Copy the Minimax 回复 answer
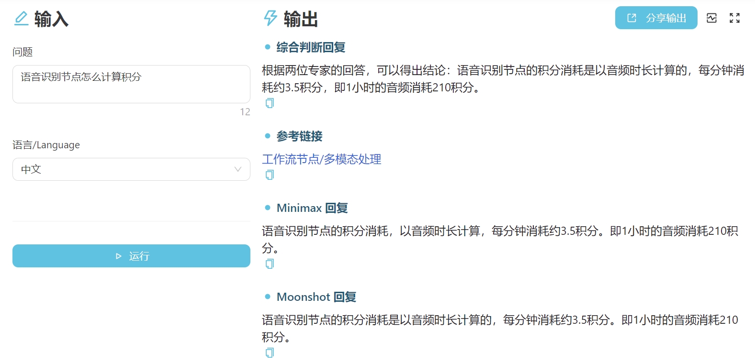This screenshot has width=755, height=363. 270,264
